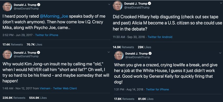Click verified badge on the Kim Jong-un tweet
The image size is (223, 102).
pyautogui.click(x=39, y=53)
